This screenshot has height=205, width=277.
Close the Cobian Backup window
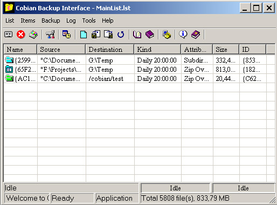click(x=269, y=8)
